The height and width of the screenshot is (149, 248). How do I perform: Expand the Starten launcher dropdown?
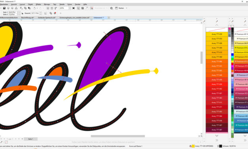click(126, 8)
